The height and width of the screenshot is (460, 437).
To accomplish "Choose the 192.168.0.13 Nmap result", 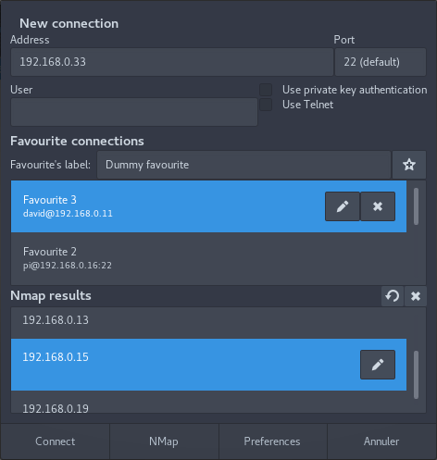I will click(x=208, y=321).
